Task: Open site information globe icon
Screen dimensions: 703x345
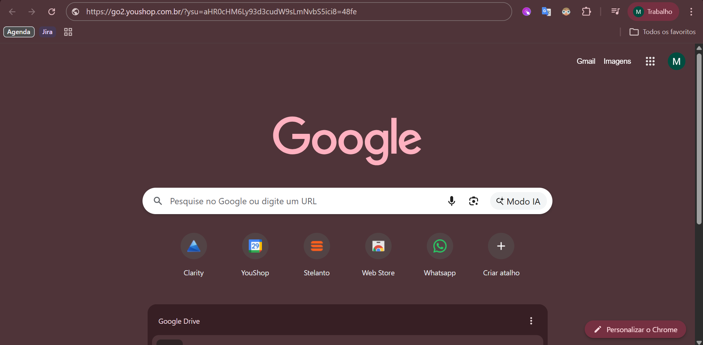Action: pos(75,12)
